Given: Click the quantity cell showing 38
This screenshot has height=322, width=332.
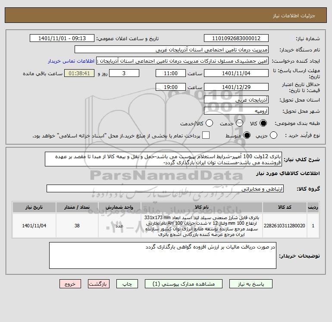Looking at the screenshot, I should (x=77, y=226).
